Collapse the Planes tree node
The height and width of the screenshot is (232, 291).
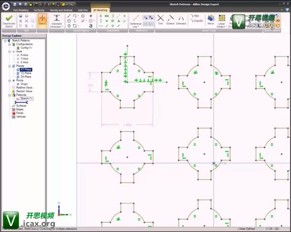pos(10,66)
